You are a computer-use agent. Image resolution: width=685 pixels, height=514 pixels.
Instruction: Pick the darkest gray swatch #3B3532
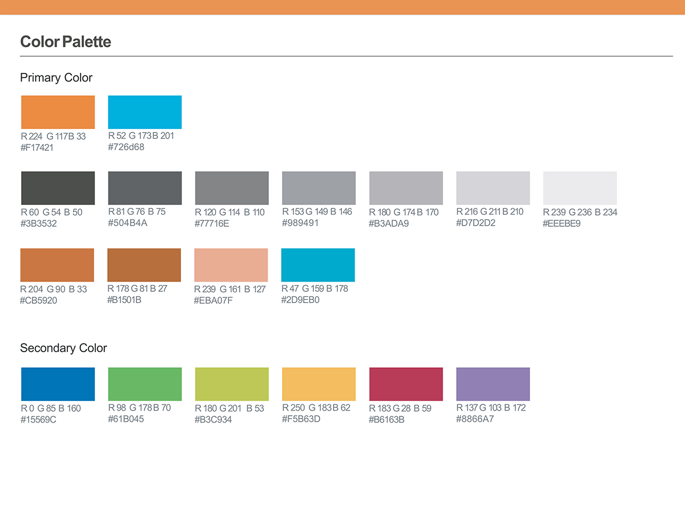[58, 188]
